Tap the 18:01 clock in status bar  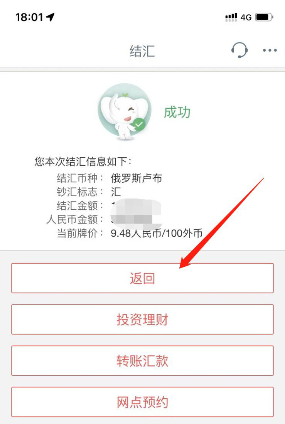point(29,17)
